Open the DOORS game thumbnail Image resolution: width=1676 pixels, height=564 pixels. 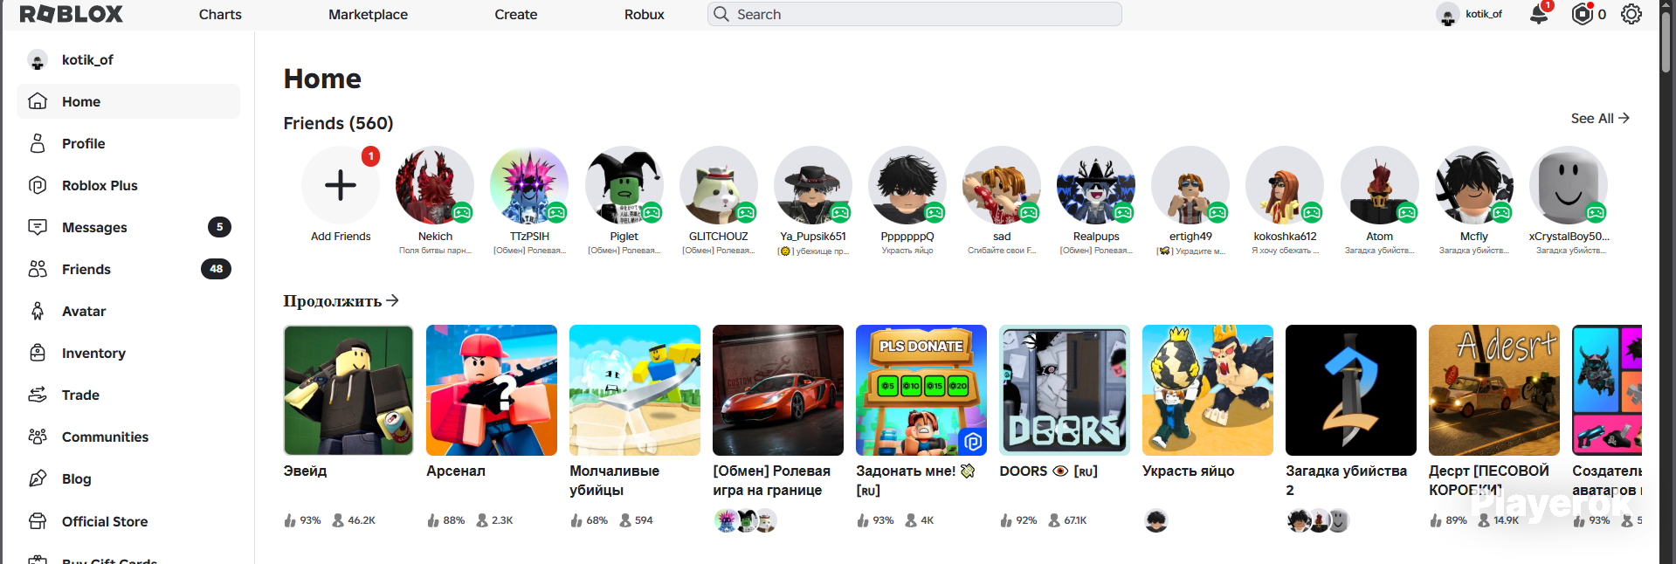point(1065,390)
